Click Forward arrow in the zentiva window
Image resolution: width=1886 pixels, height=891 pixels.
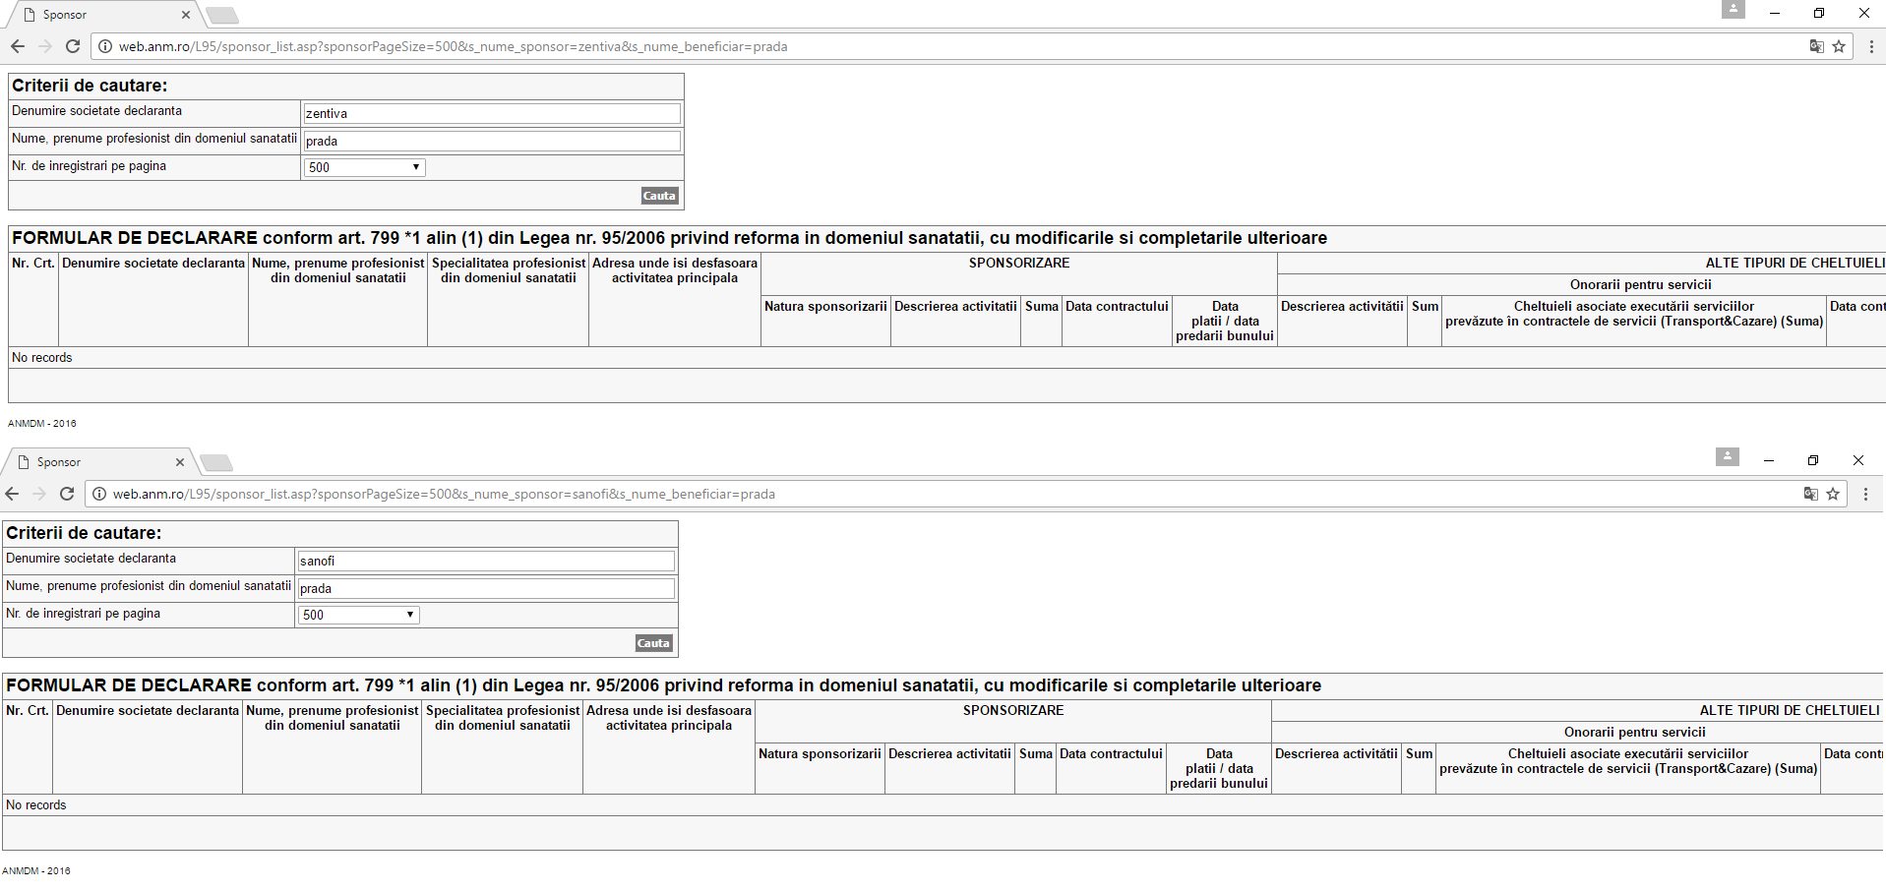[45, 46]
